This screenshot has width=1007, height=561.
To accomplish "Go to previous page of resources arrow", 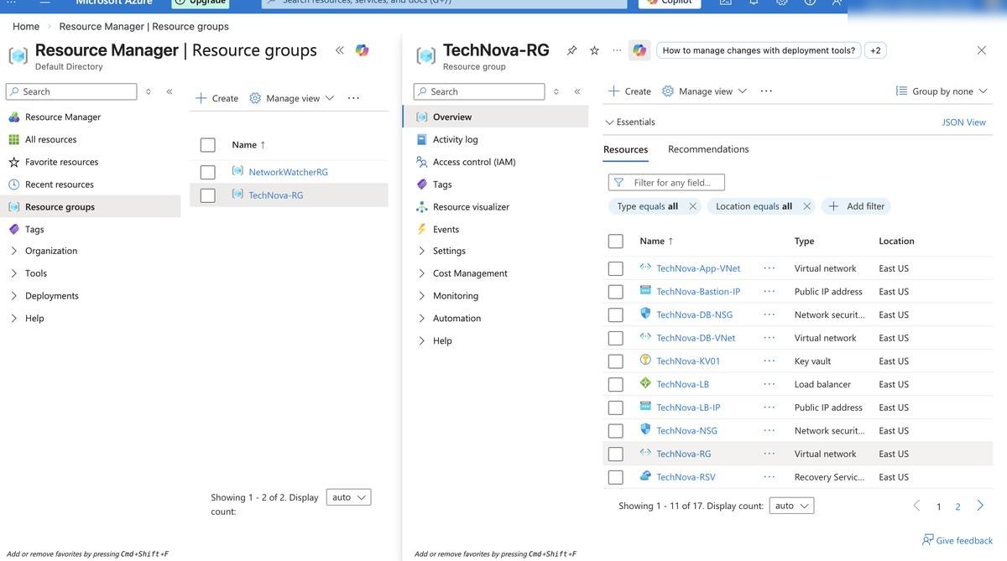I will [916, 506].
